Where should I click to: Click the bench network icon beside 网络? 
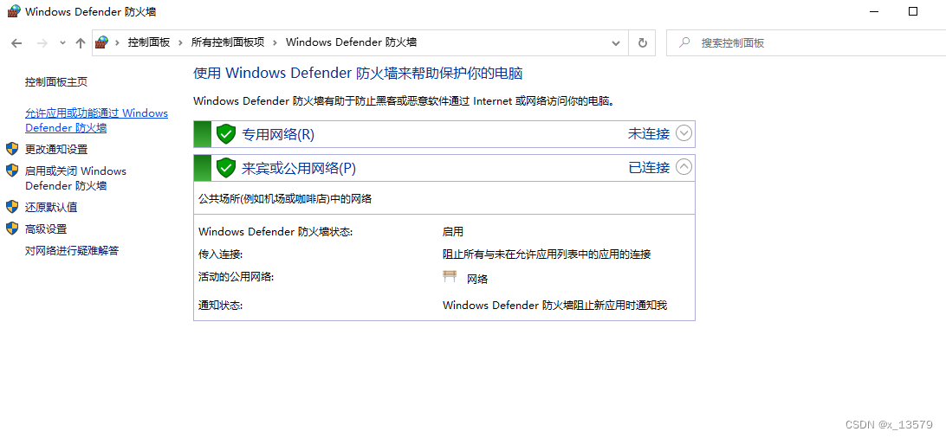click(x=450, y=276)
